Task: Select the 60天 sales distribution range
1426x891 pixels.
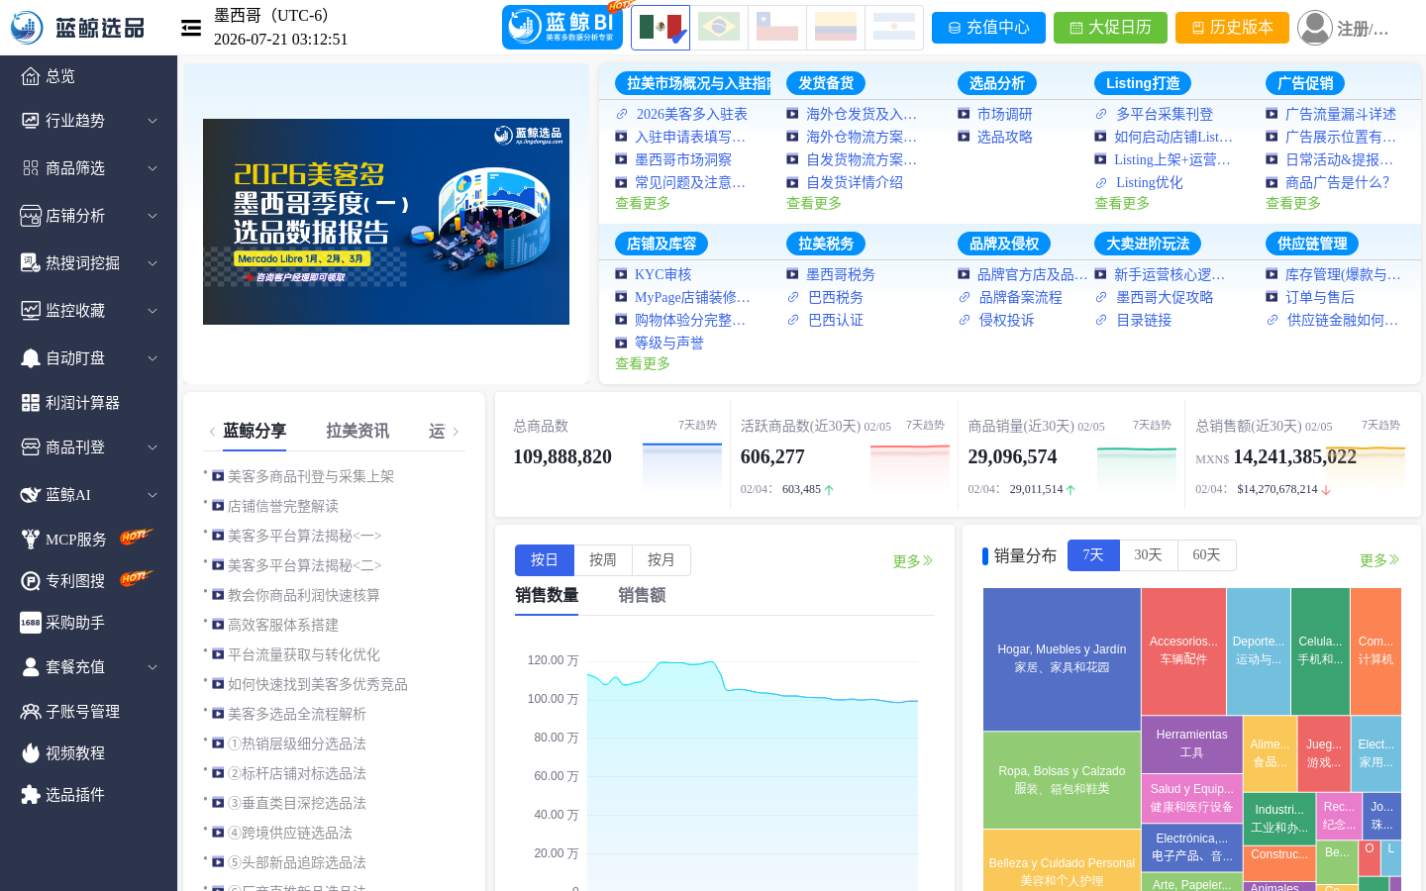Action: pos(1206,555)
